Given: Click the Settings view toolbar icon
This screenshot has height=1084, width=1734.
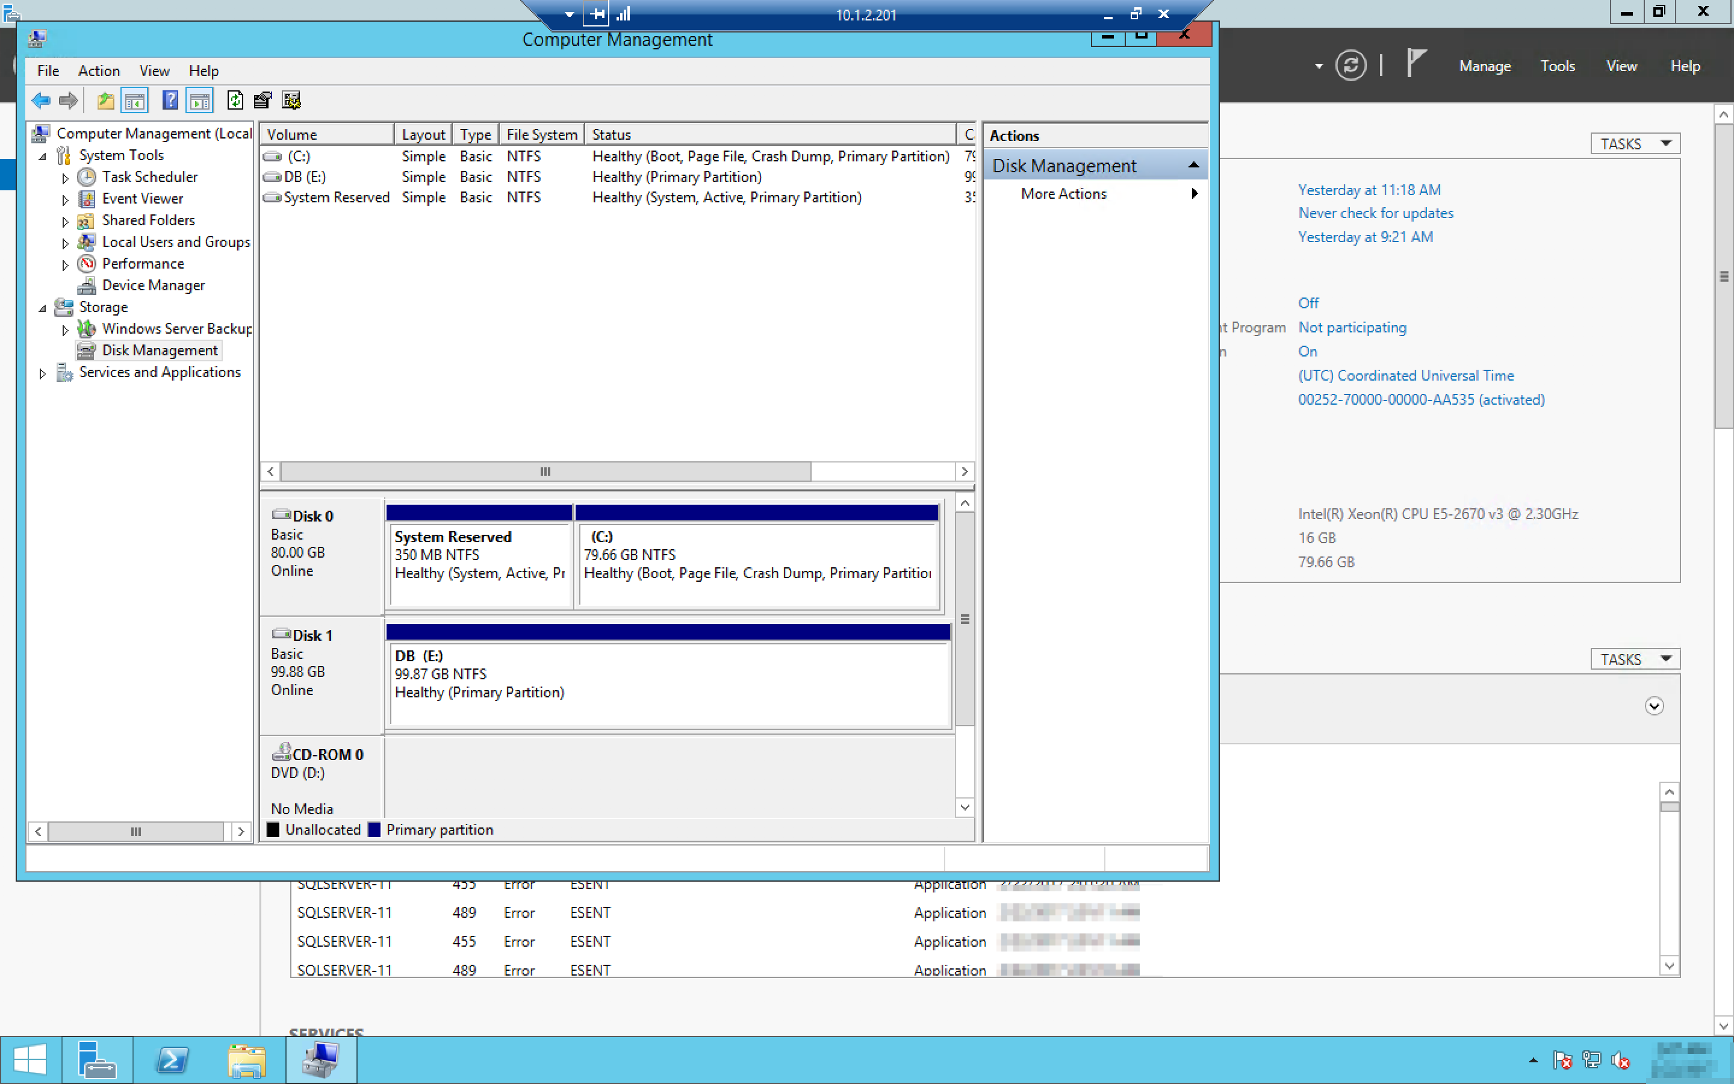Looking at the screenshot, I should [291, 101].
